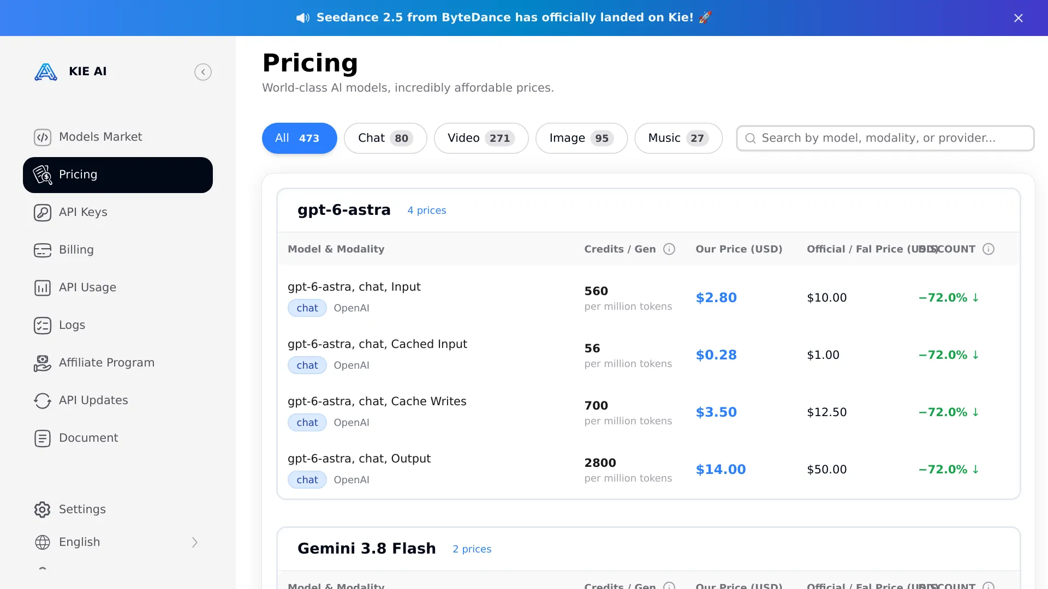
Task: Go to Billing in the sidebar
Action: pos(118,250)
